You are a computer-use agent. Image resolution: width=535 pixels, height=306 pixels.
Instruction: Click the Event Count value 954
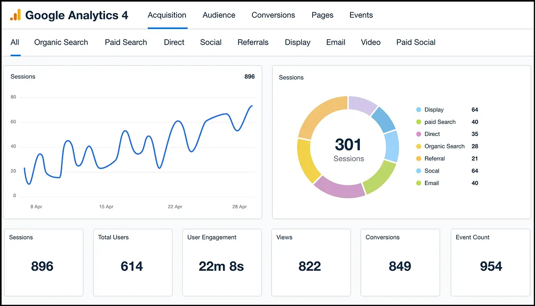click(x=491, y=266)
